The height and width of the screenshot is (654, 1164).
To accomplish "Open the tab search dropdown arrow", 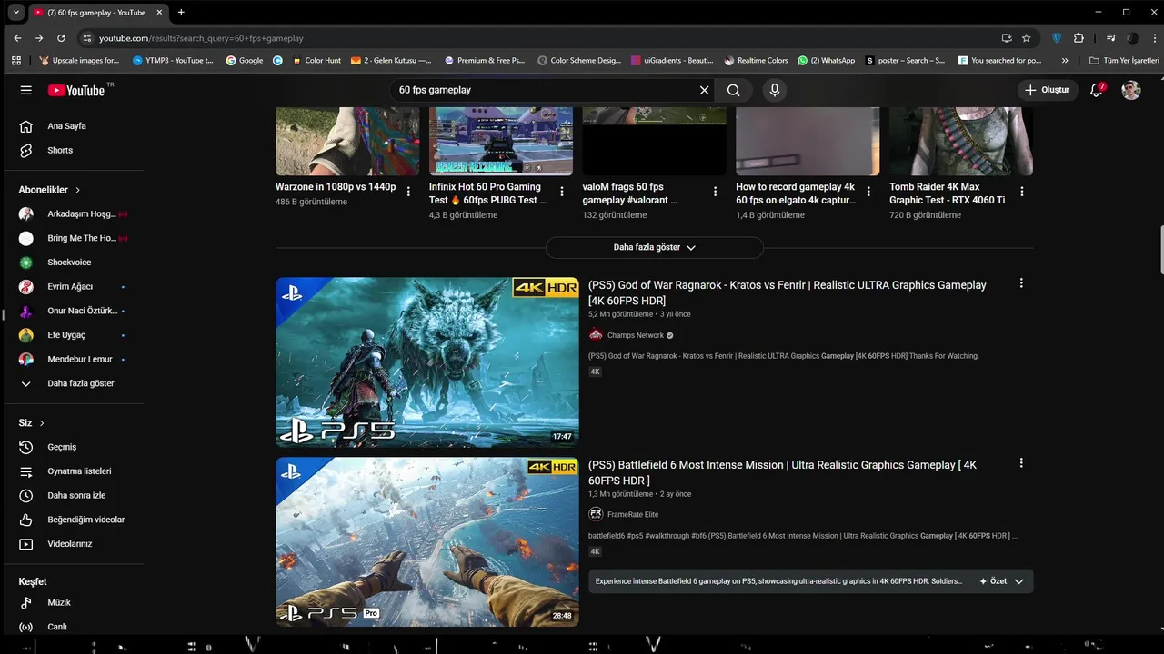I will click(15, 12).
